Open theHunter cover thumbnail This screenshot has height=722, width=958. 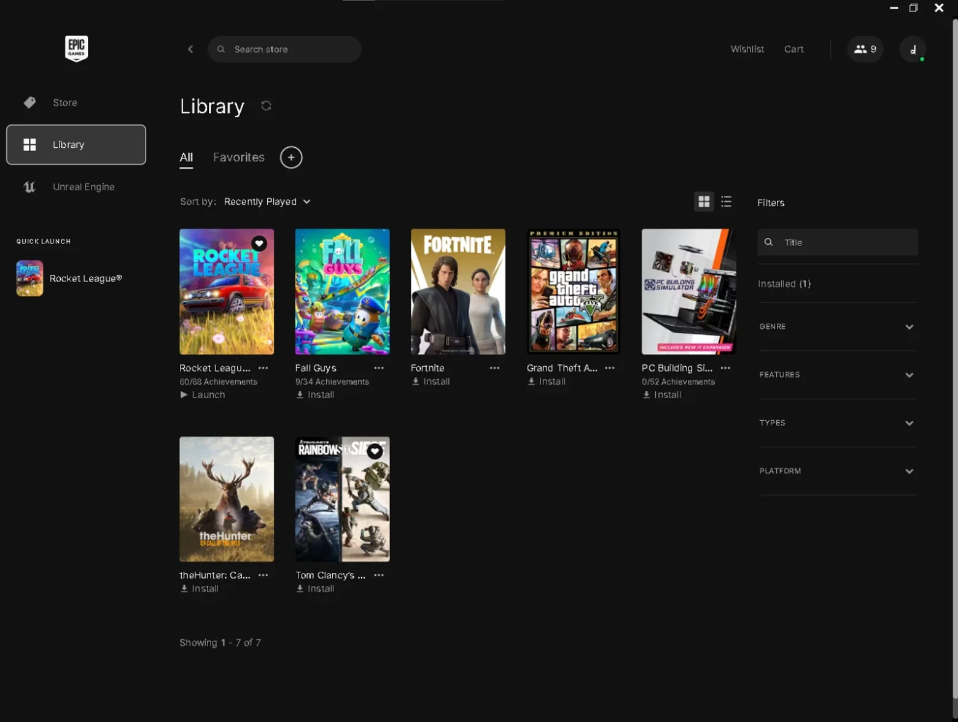click(227, 499)
